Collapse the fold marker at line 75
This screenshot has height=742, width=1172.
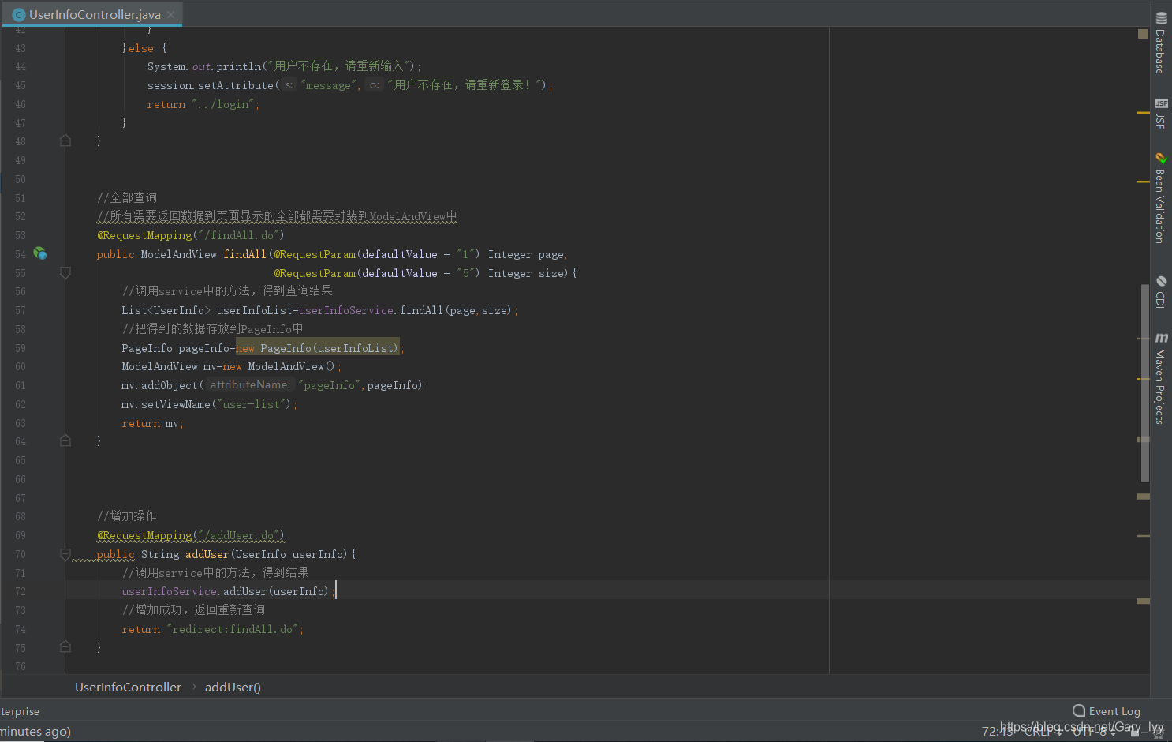pyautogui.click(x=65, y=646)
